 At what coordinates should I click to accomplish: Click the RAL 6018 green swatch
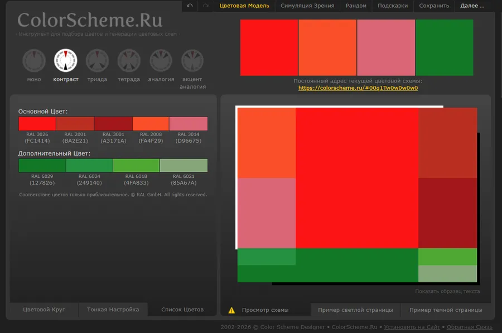[x=136, y=166]
